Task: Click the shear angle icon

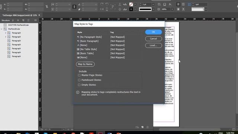Action: pyautogui.click(x=79, y=9)
